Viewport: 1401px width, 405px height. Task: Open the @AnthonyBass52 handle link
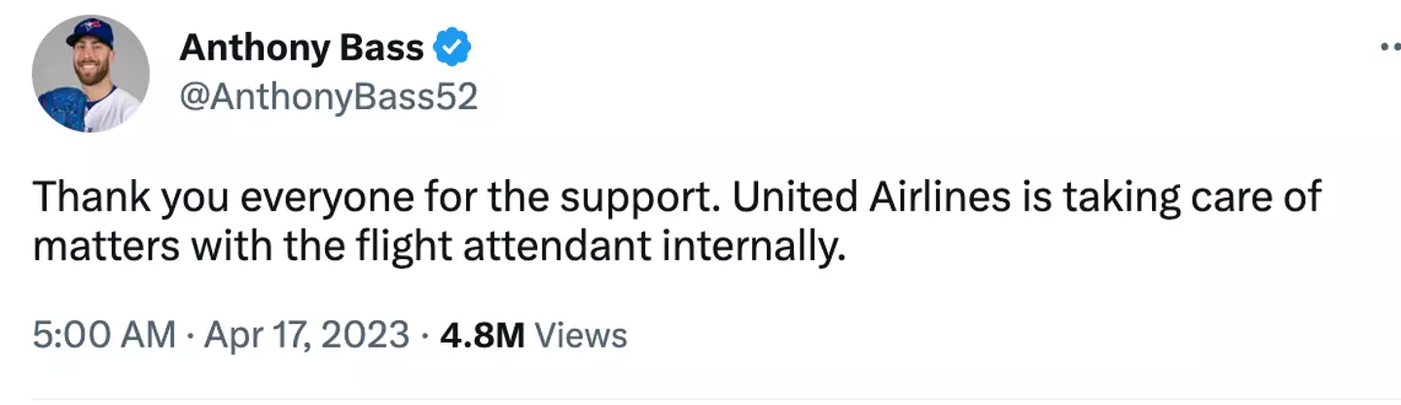click(329, 96)
